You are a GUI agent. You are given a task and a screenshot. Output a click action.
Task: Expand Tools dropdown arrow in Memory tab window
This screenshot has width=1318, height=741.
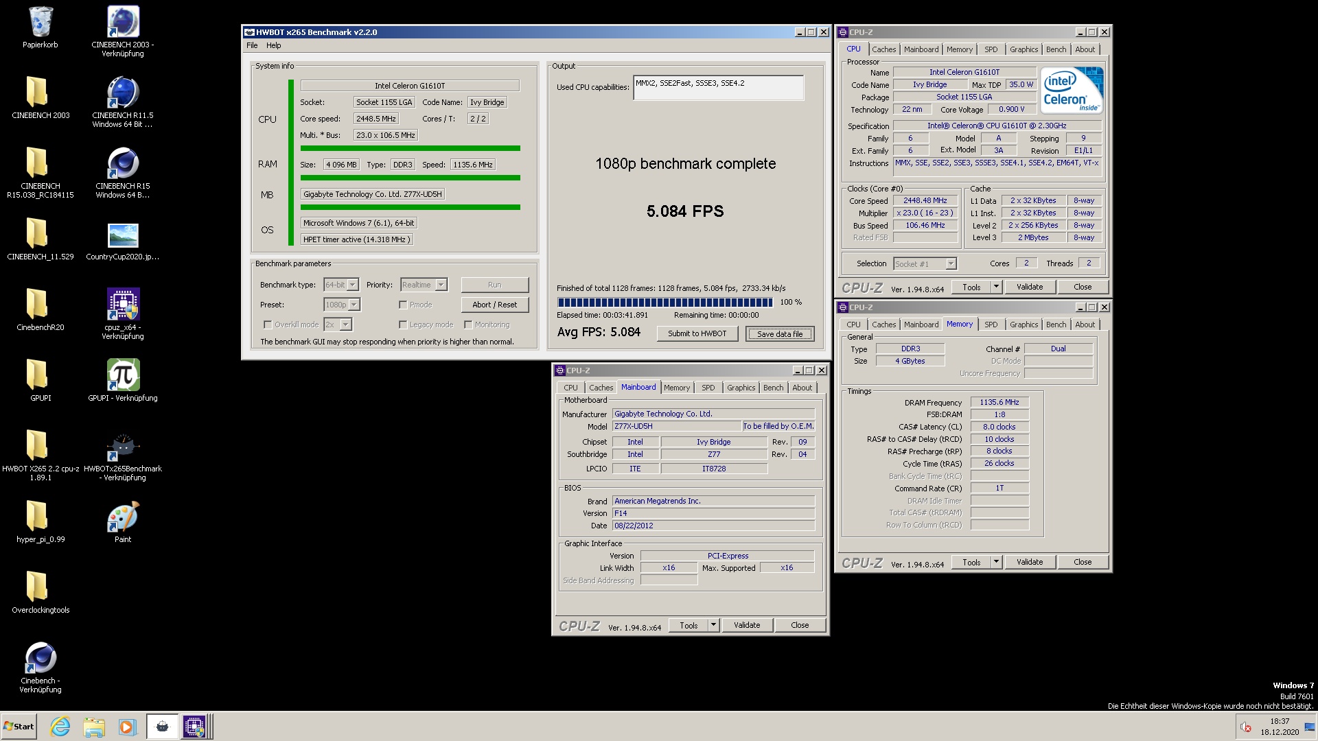pyautogui.click(x=996, y=562)
